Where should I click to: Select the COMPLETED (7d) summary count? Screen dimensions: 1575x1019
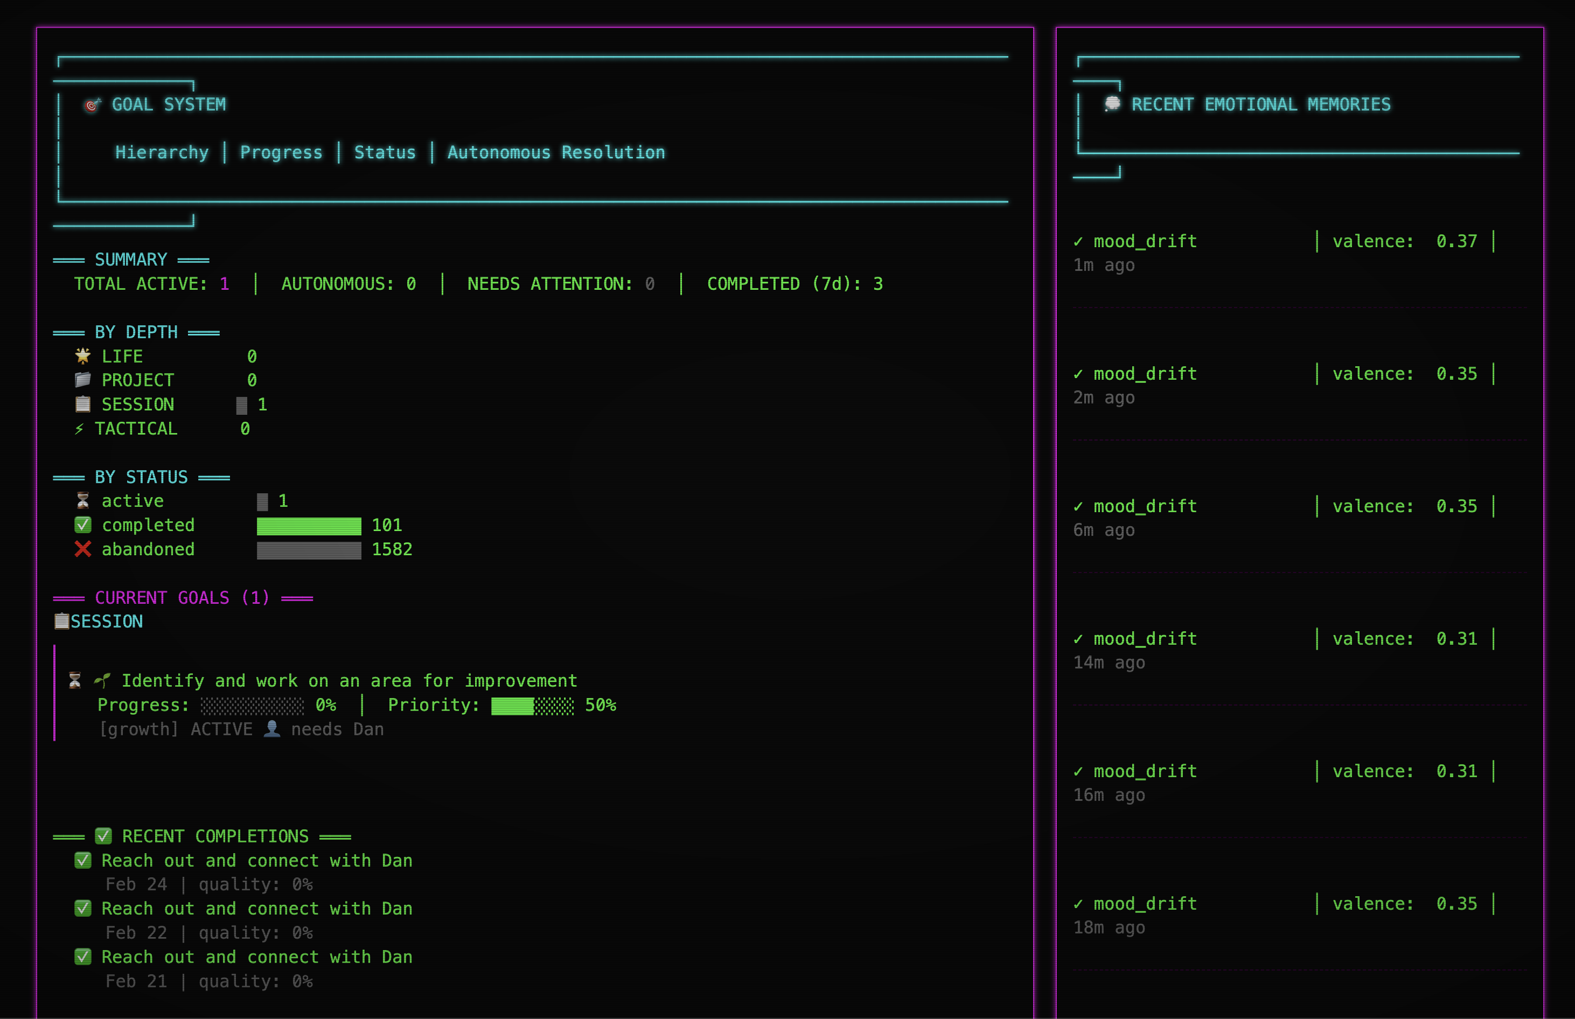point(794,284)
